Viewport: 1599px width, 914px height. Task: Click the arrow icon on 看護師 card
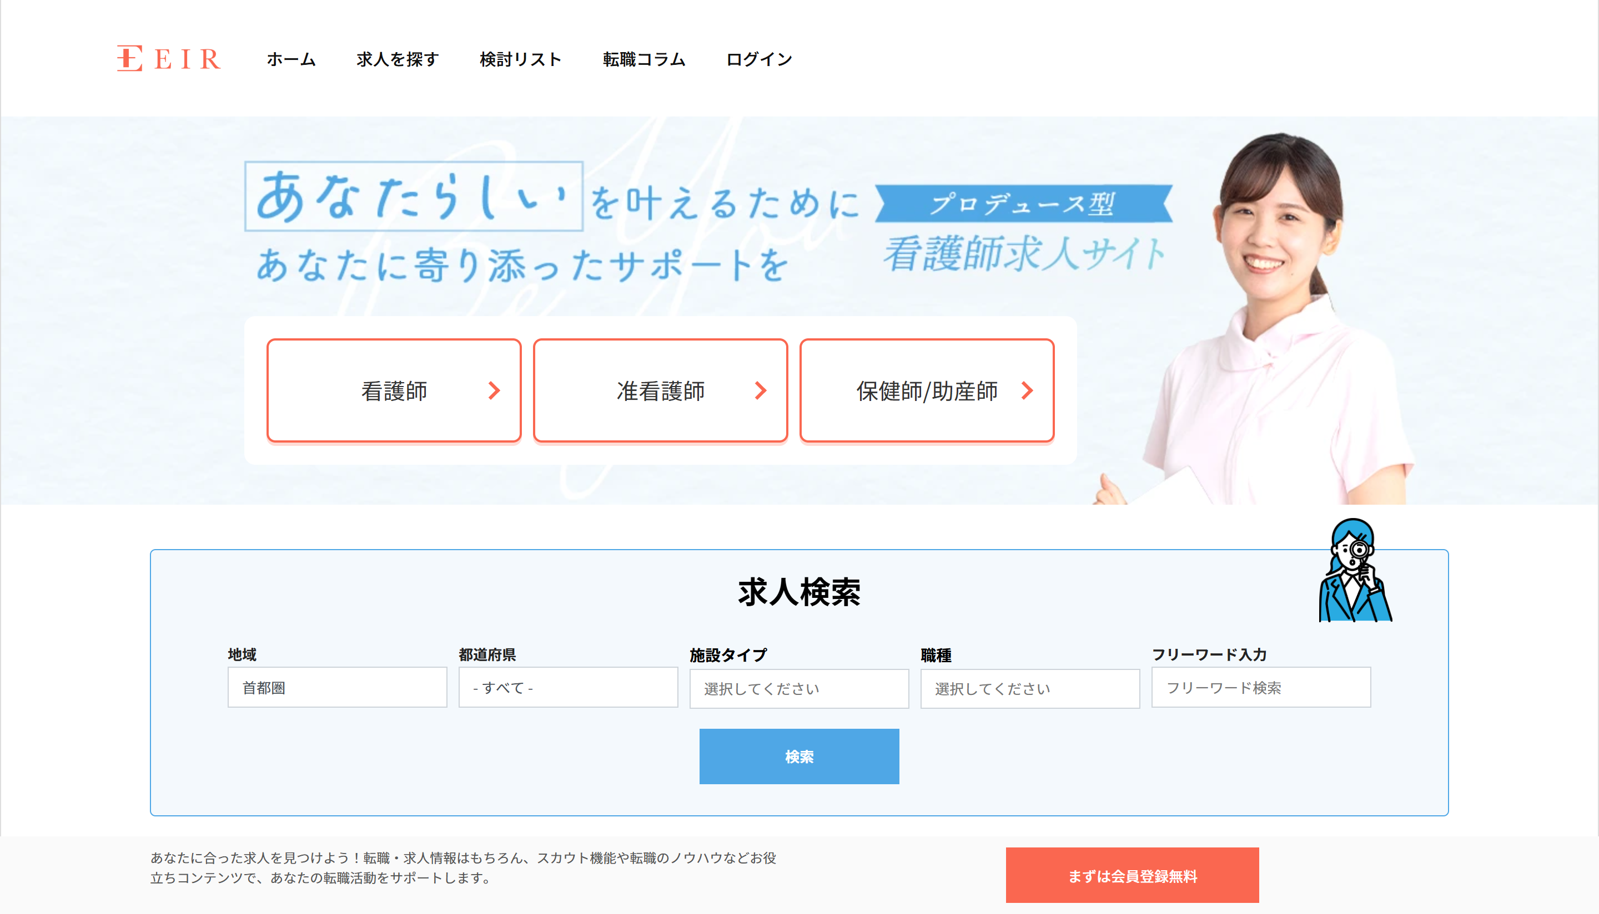[x=495, y=390]
